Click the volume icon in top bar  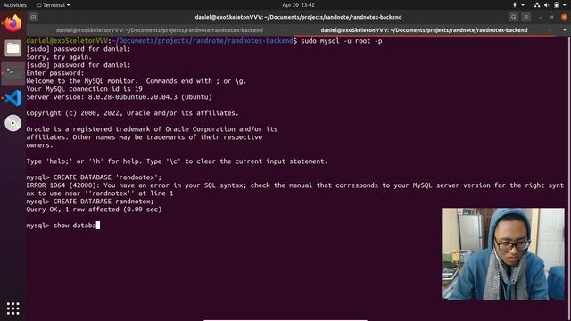point(547,5)
